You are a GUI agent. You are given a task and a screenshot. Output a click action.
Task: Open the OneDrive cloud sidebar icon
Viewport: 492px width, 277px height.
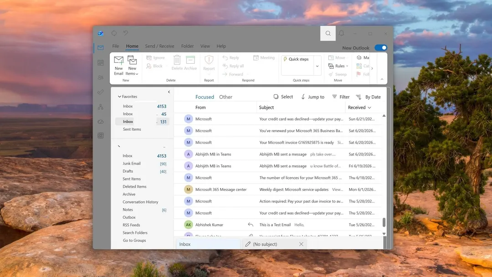(100, 121)
